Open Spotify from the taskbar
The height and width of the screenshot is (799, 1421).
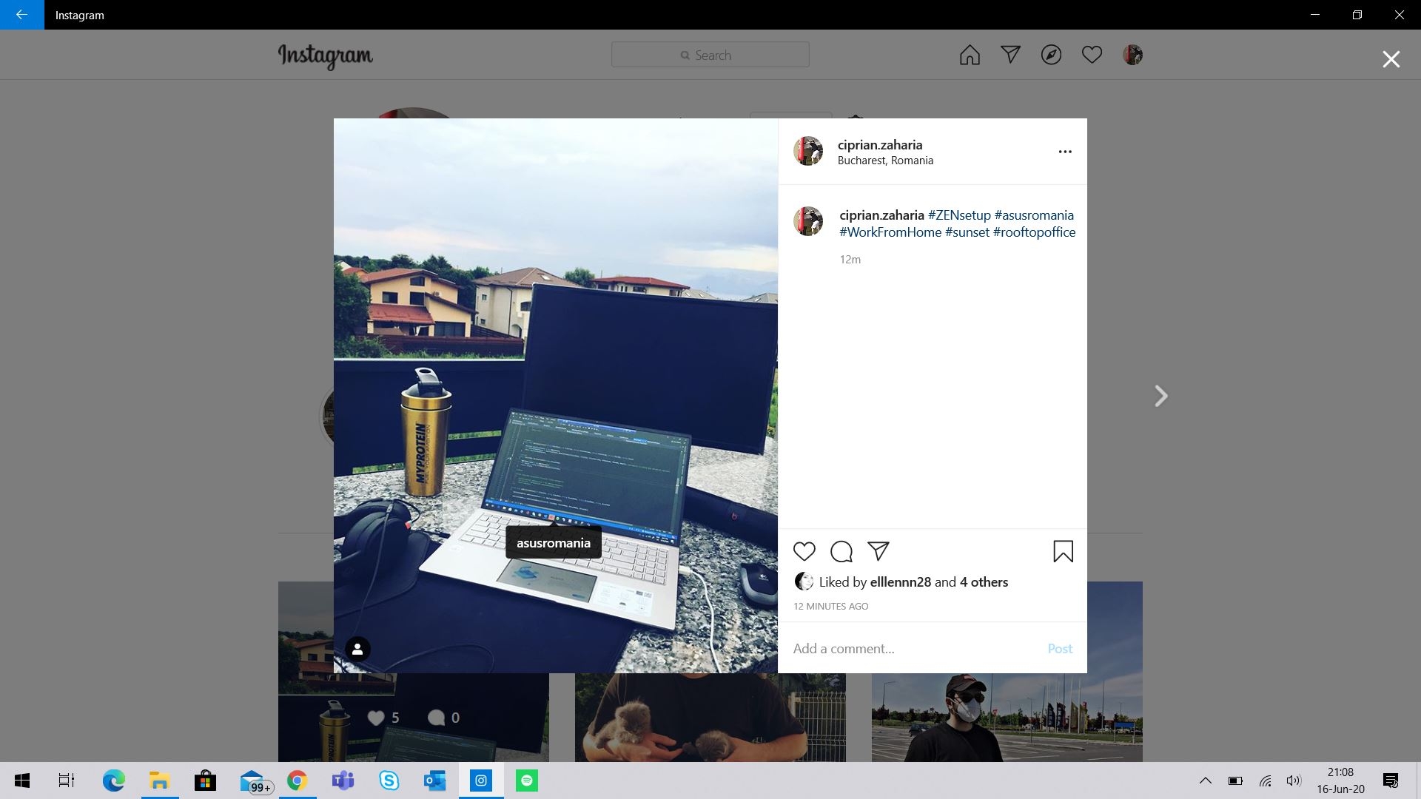tap(527, 781)
